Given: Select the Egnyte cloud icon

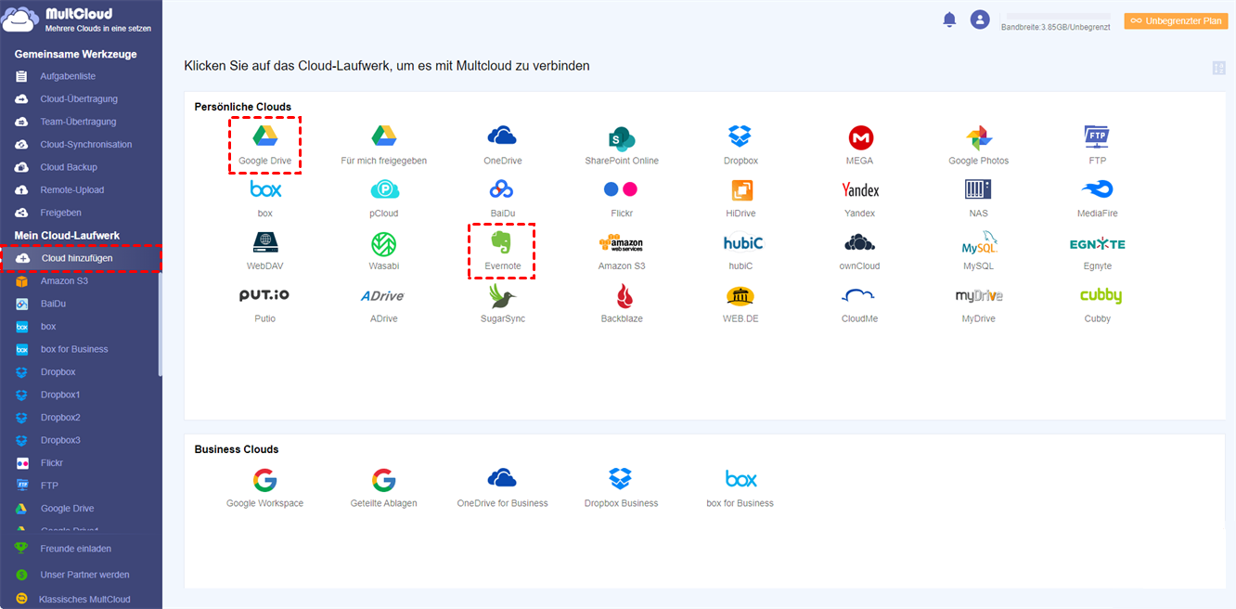Looking at the screenshot, I should click(x=1097, y=243).
